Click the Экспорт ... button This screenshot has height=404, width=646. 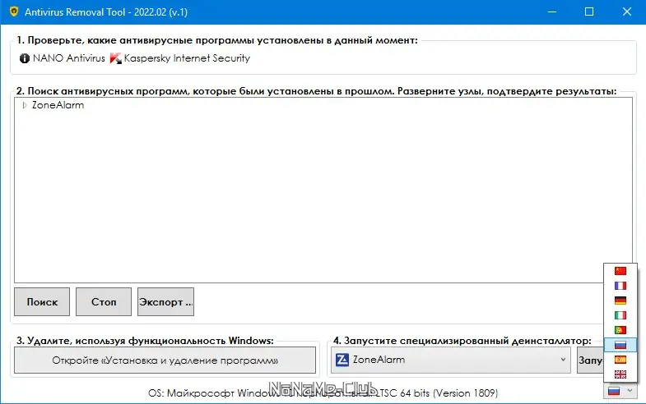pyautogui.click(x=165, y=302)
